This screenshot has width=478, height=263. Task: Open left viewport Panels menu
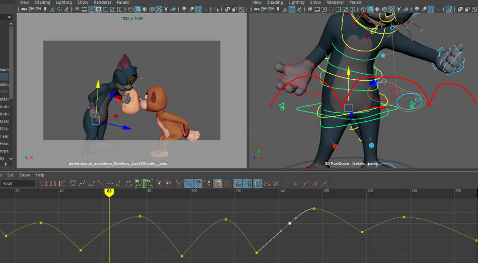123,2
